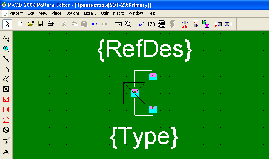The height and width of the screenshot is (159, 269).
Task: Select the Place Text A tool
Action: coord(6,151)
